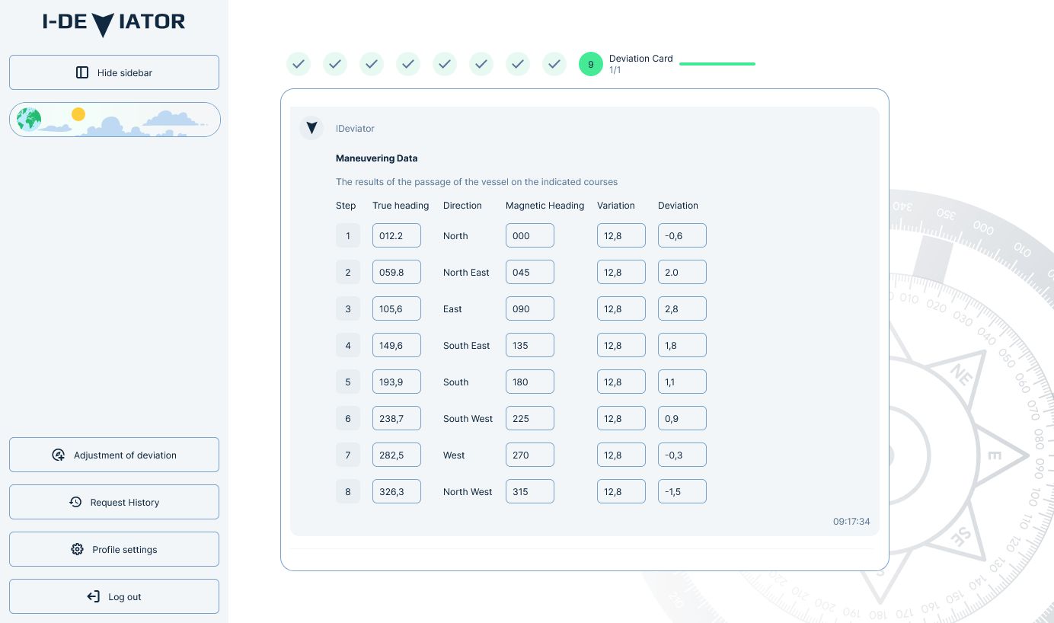
Task: Select the True heading field 059.8
Action: pyautogui.click(x=397, y=272)
